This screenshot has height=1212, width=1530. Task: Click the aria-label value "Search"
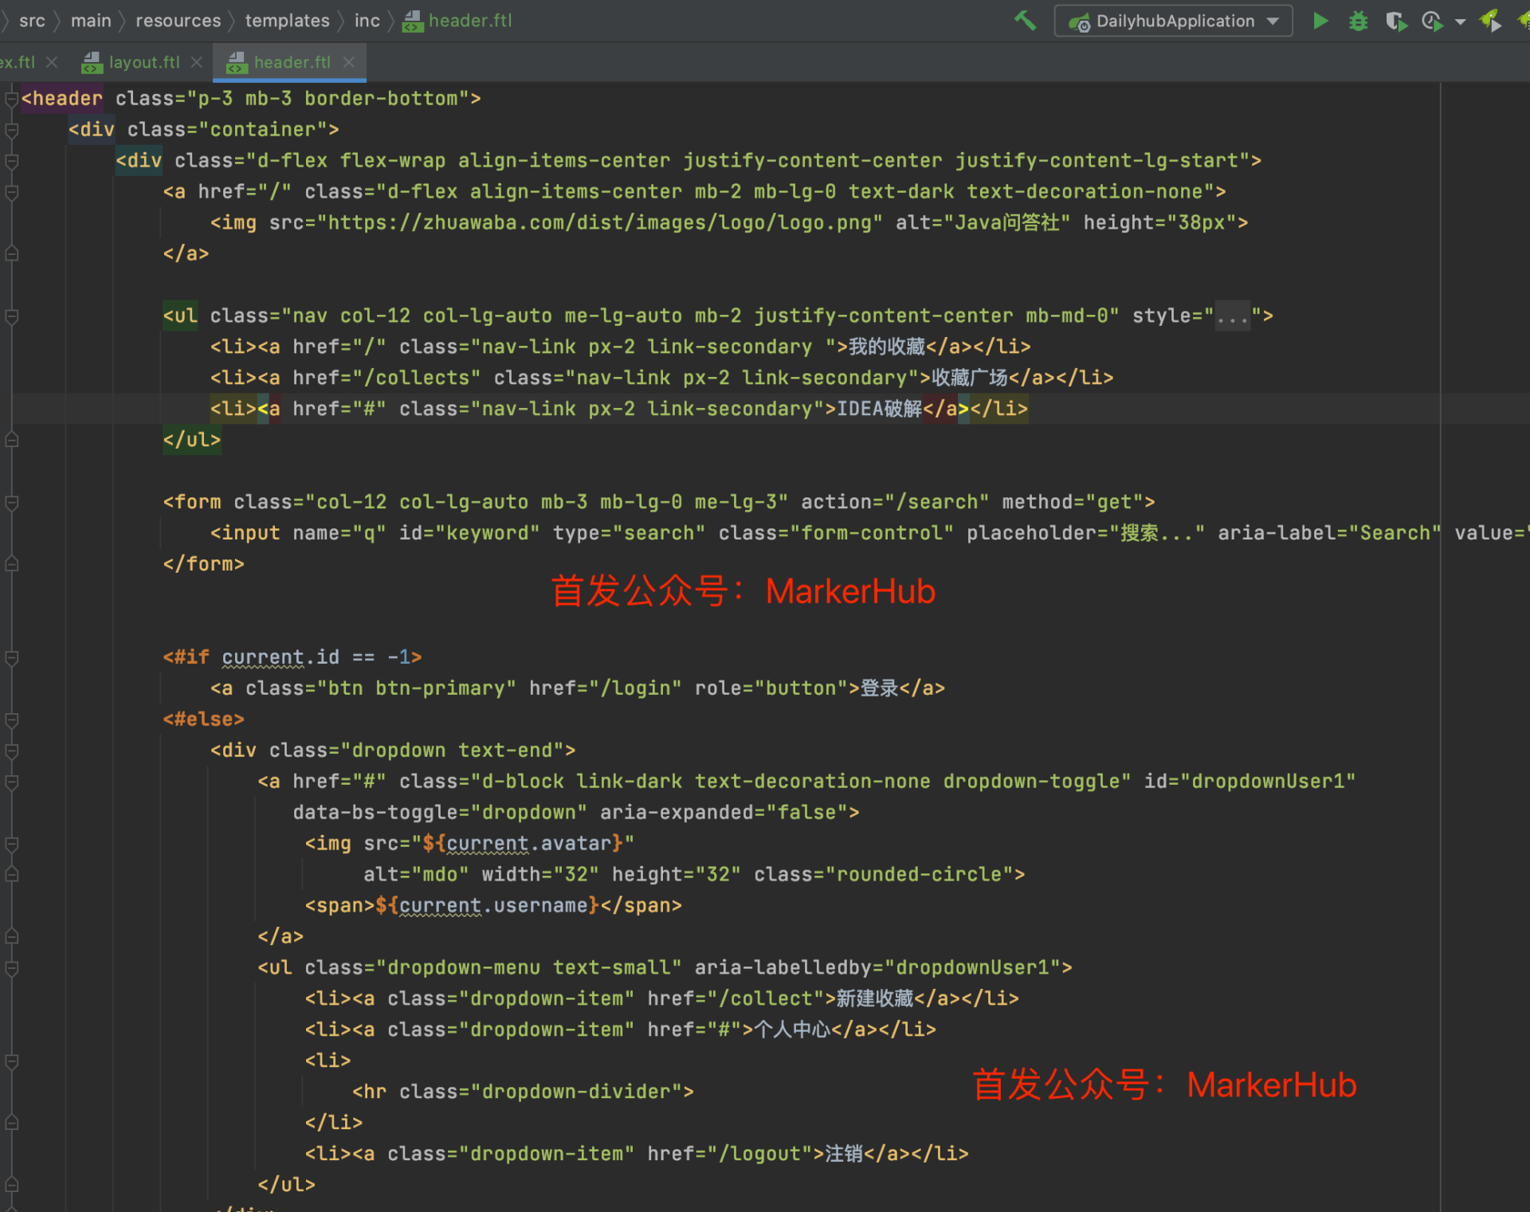tap(1395, 534)
